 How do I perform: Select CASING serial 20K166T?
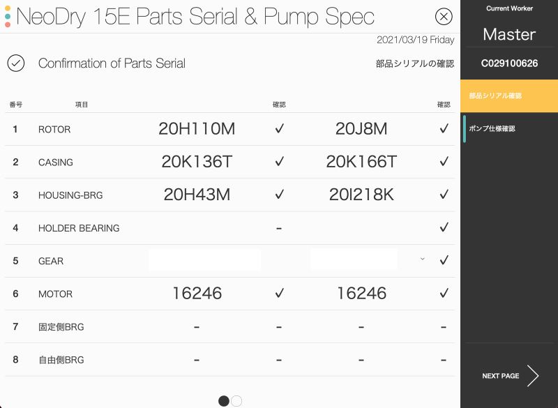click(361, 162)
